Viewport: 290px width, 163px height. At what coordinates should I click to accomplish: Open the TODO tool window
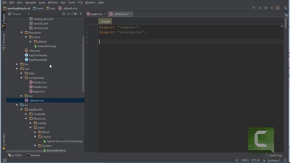click(x=15, y=155)
